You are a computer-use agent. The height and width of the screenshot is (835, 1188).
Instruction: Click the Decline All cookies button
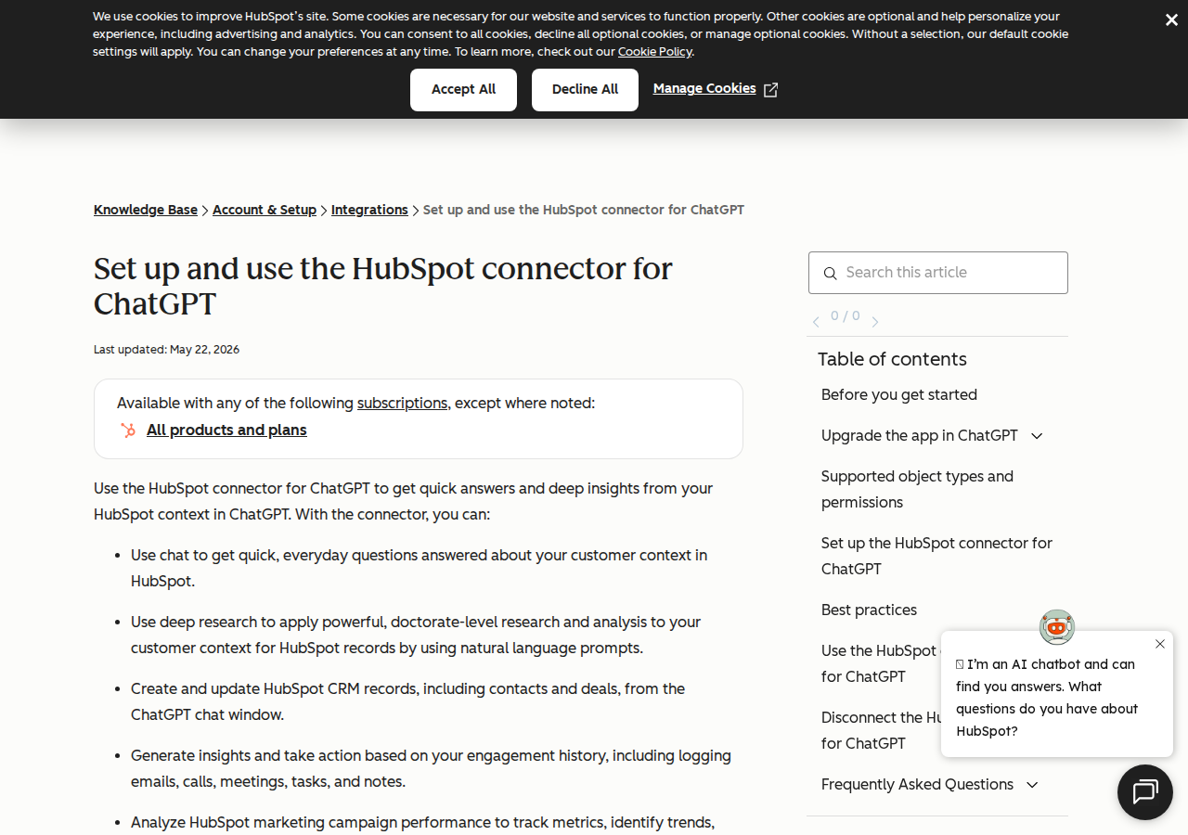pyautogui.click(x=585, y=90)
